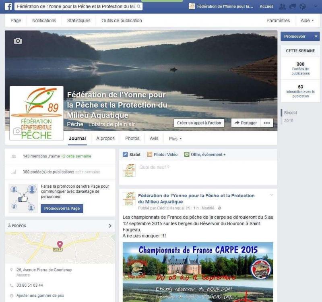Image resolution: width=322 pixels, height=302 pixels.
Task: Open the Statistiques admin tab
Action: 78,21
